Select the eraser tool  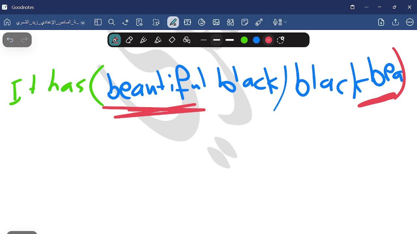click(x=129, y=40)
